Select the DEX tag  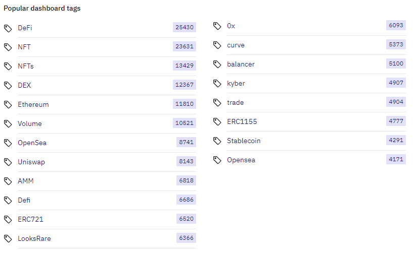pos(24,85)
